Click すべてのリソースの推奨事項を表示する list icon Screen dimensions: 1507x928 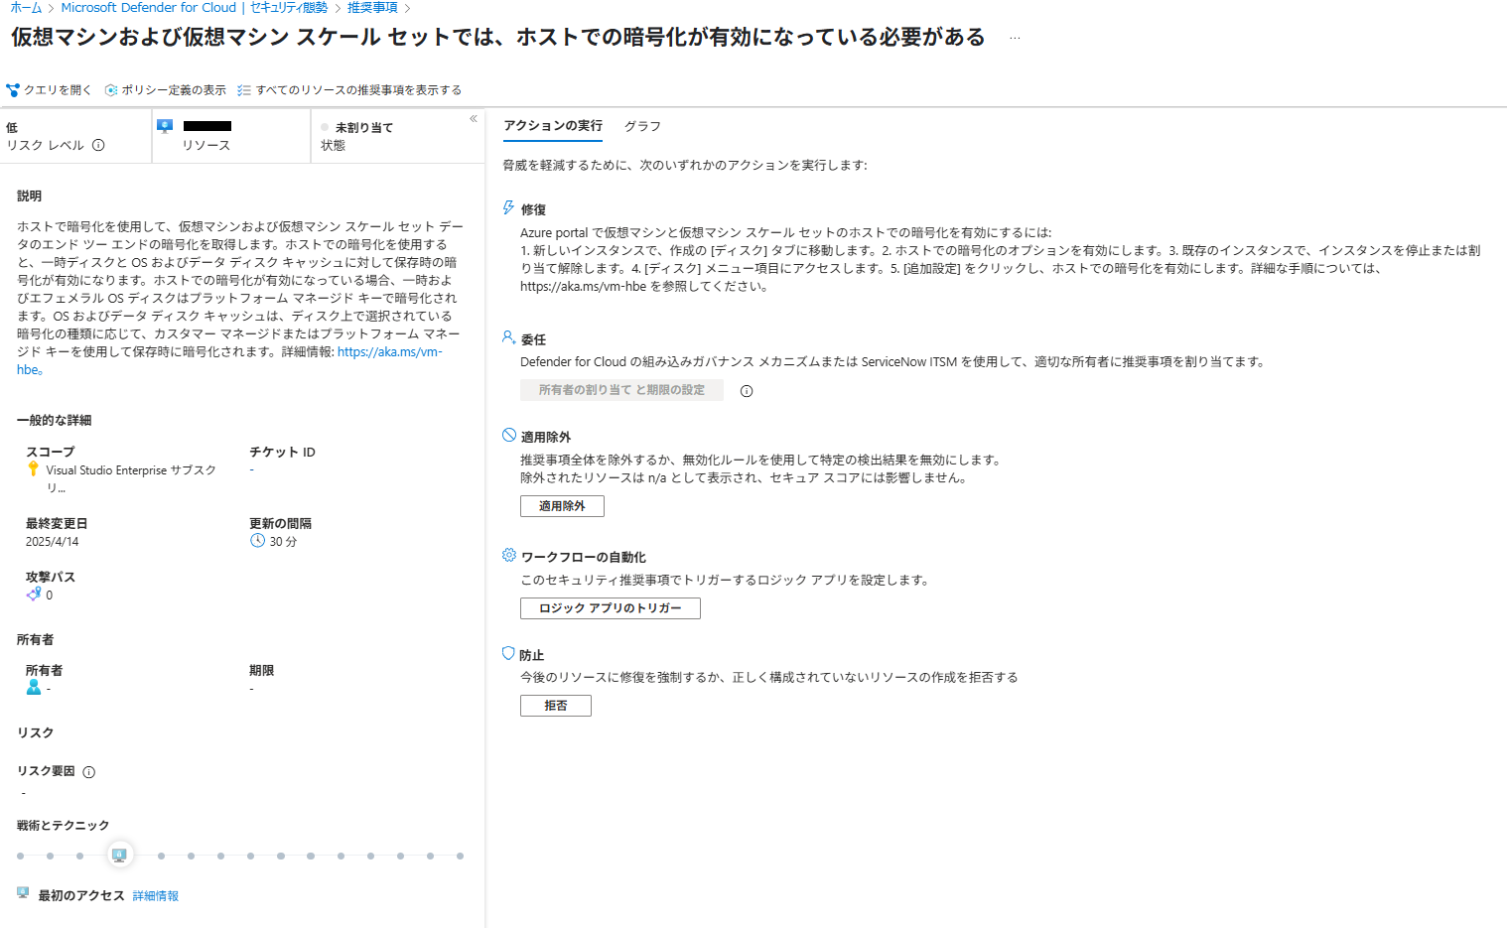244,90
